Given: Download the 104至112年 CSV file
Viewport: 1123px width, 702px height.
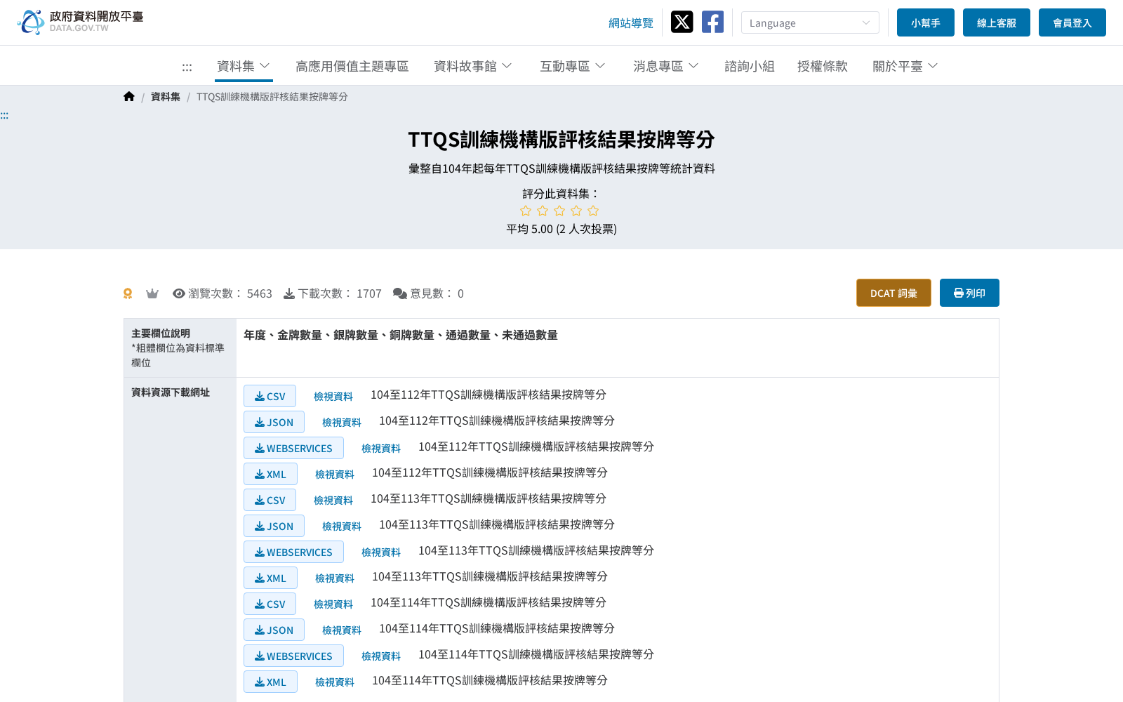Looking at the screenshot, I should coord(270,396).
